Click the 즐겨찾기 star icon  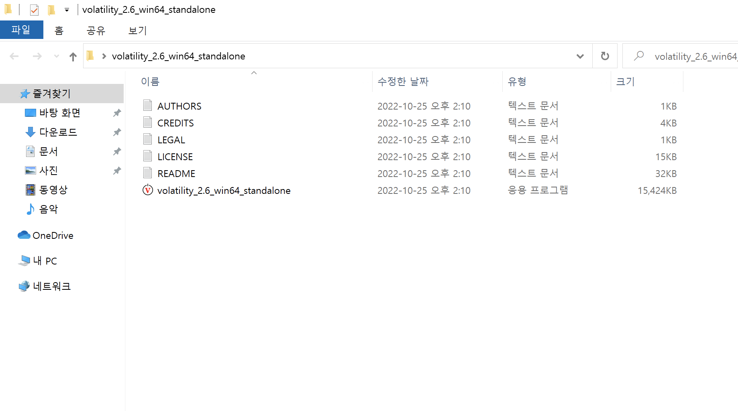(x=25, y=94)
